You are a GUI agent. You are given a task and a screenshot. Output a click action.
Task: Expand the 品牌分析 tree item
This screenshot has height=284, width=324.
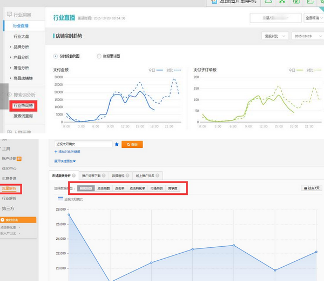(x=10, y=47)
